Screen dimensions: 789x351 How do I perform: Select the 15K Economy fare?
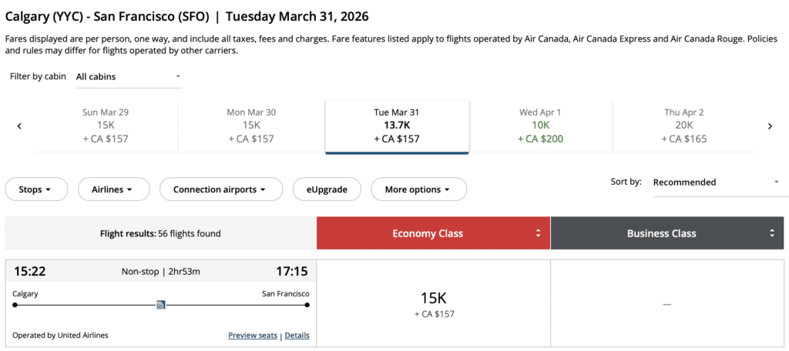(433, 304)
